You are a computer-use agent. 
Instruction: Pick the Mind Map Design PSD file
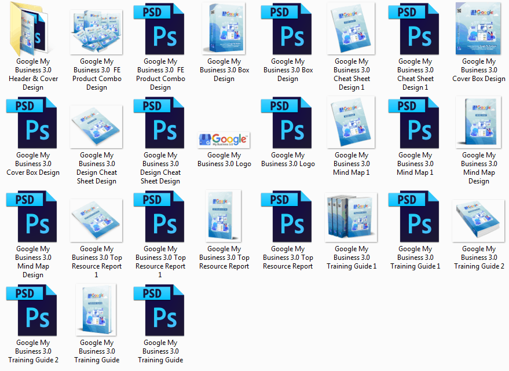(33, 216)
